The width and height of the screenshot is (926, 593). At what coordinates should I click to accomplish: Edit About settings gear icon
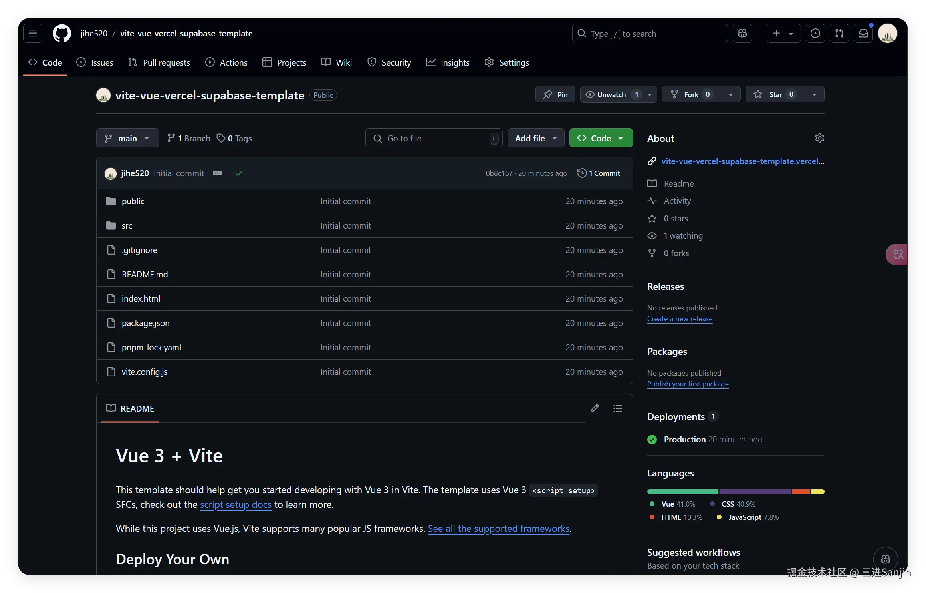[x=819, y=138]
